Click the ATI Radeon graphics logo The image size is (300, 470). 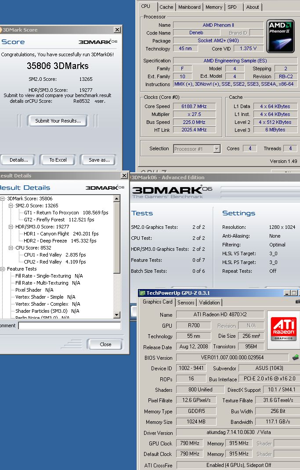284,326
